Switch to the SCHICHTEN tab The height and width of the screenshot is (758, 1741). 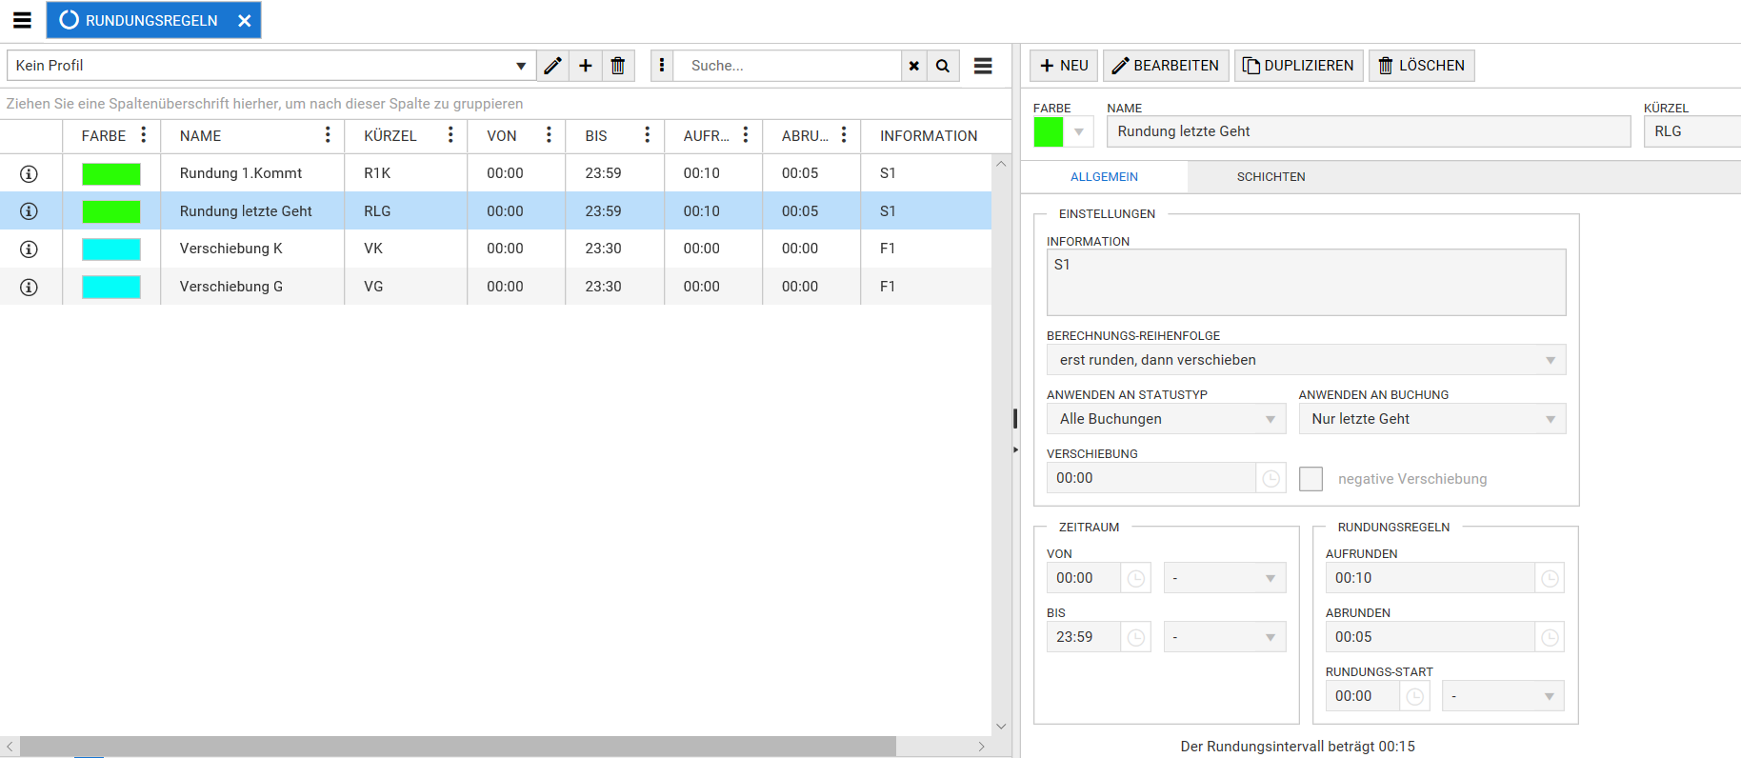coord(1271,177)
